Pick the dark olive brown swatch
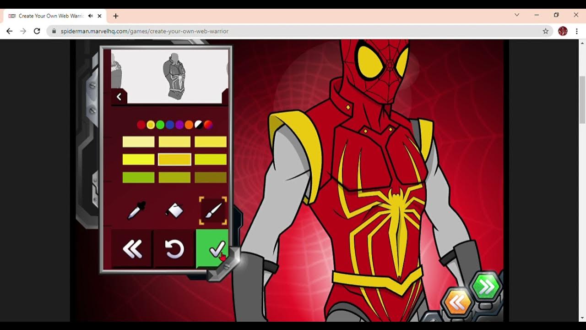586x330 pixels. pos(211,177)
